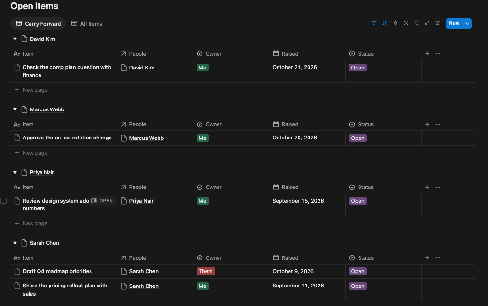
Task: Click the page icon beside Priya Nair group
Action: point(24,172)
